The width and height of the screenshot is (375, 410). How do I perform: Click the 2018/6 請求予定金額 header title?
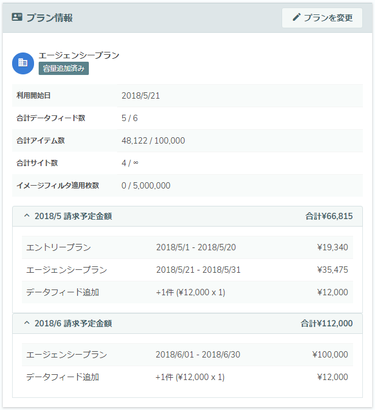(73, 324)
